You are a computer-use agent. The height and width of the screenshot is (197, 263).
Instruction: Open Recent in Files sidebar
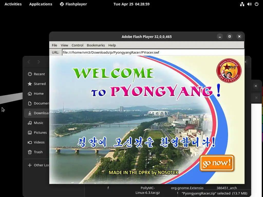[x=37, y=74]
